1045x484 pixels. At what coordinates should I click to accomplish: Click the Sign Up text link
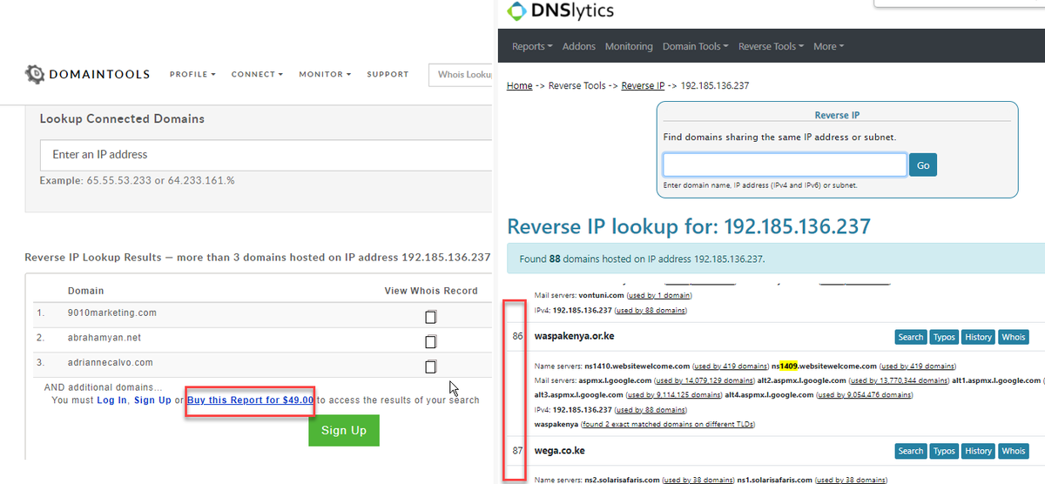click(152, 400)
